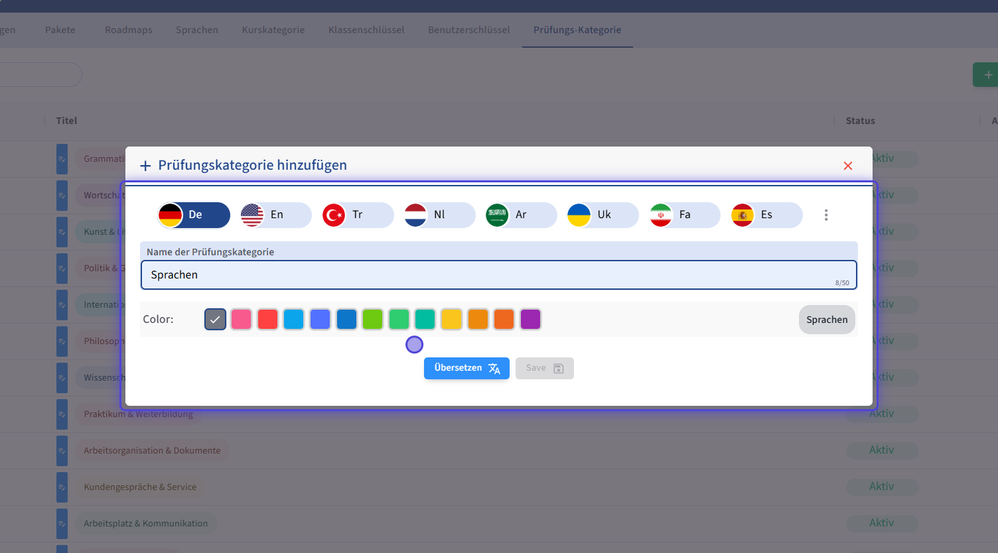Select the Dutch flag language Nl
Screen dimensions: 998x553
(x=439, y=215)
